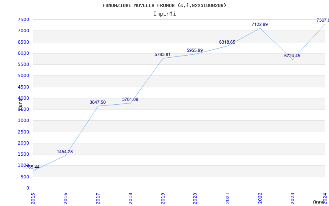Image resolution: width=329 pixels, height=206 pixels.
Task: Click x-axis year 2020
Action: (x=195, y=199)
